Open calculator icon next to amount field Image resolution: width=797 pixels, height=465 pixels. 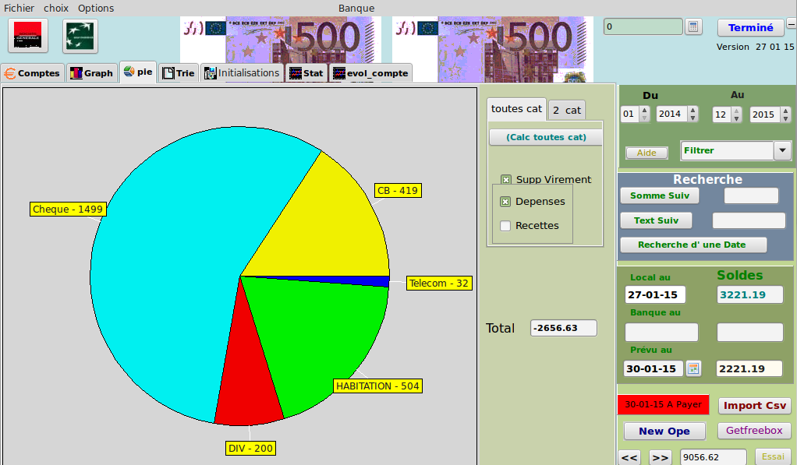coord(693,26)
